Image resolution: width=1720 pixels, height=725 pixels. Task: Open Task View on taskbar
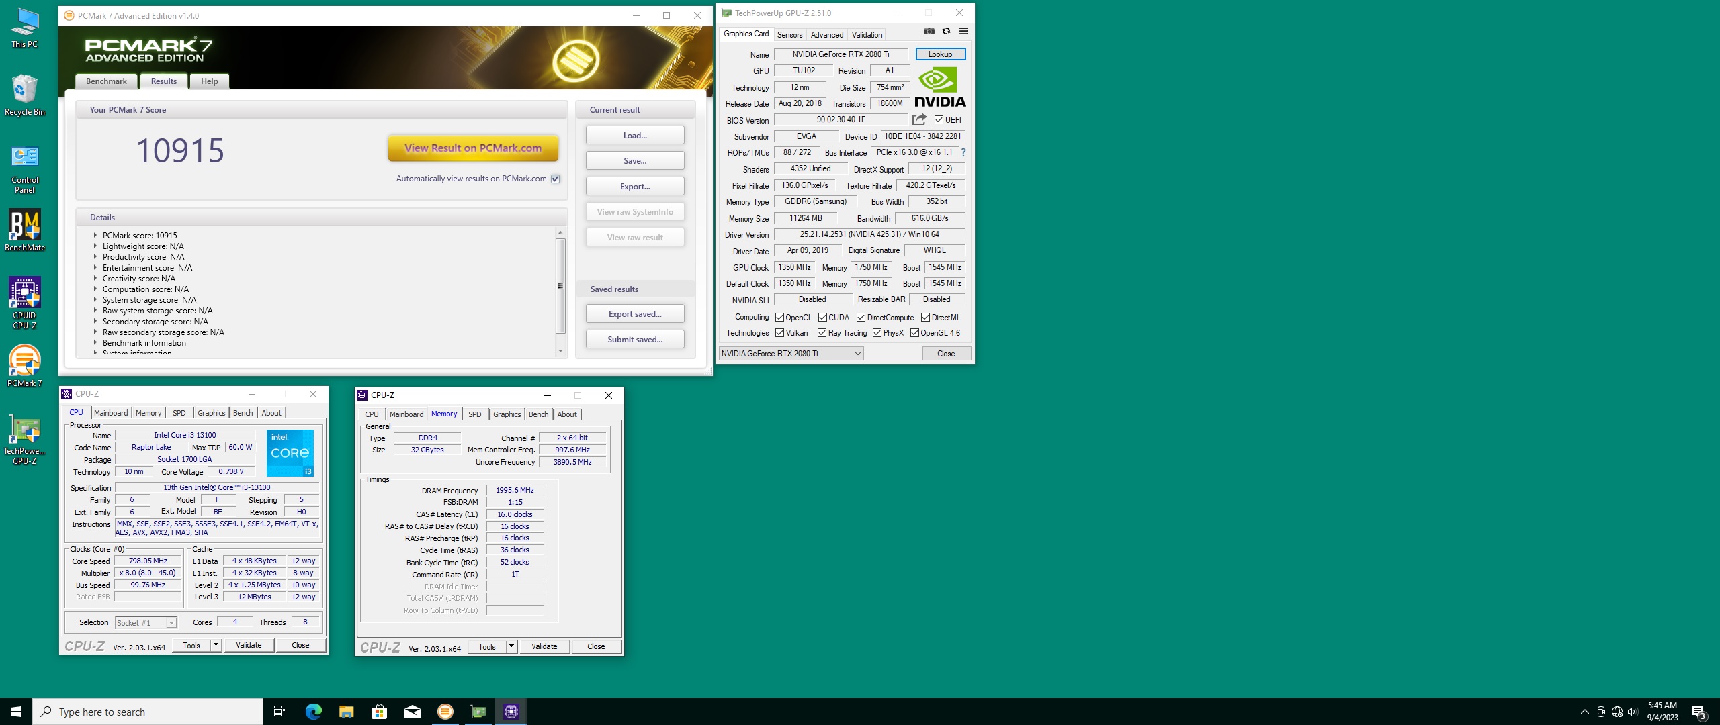click(x=279, y=712)
